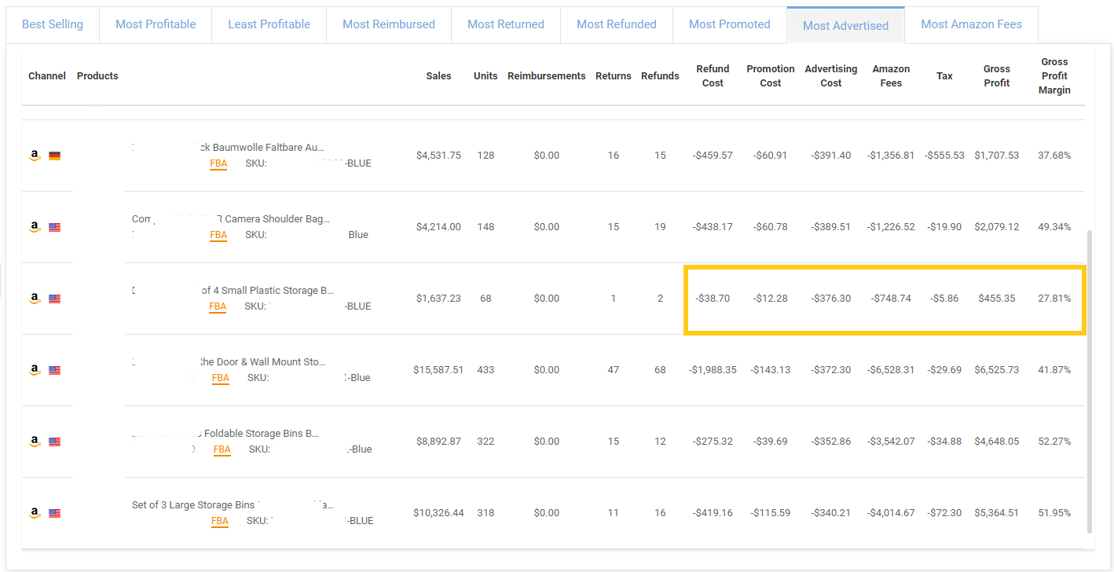The image size is (1114, 572).
Task: Sort by the Tax column header
Action: point(944,76)
